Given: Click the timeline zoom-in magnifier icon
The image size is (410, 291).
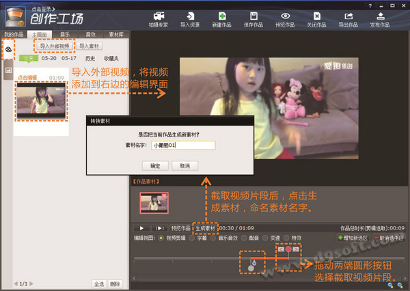Looking at the screenshot, I should coord(400,286).
